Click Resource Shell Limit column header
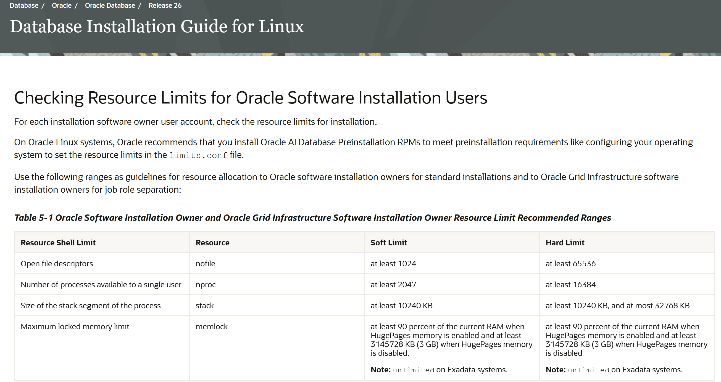Screen dimensions: 721x382 point(58,243)
